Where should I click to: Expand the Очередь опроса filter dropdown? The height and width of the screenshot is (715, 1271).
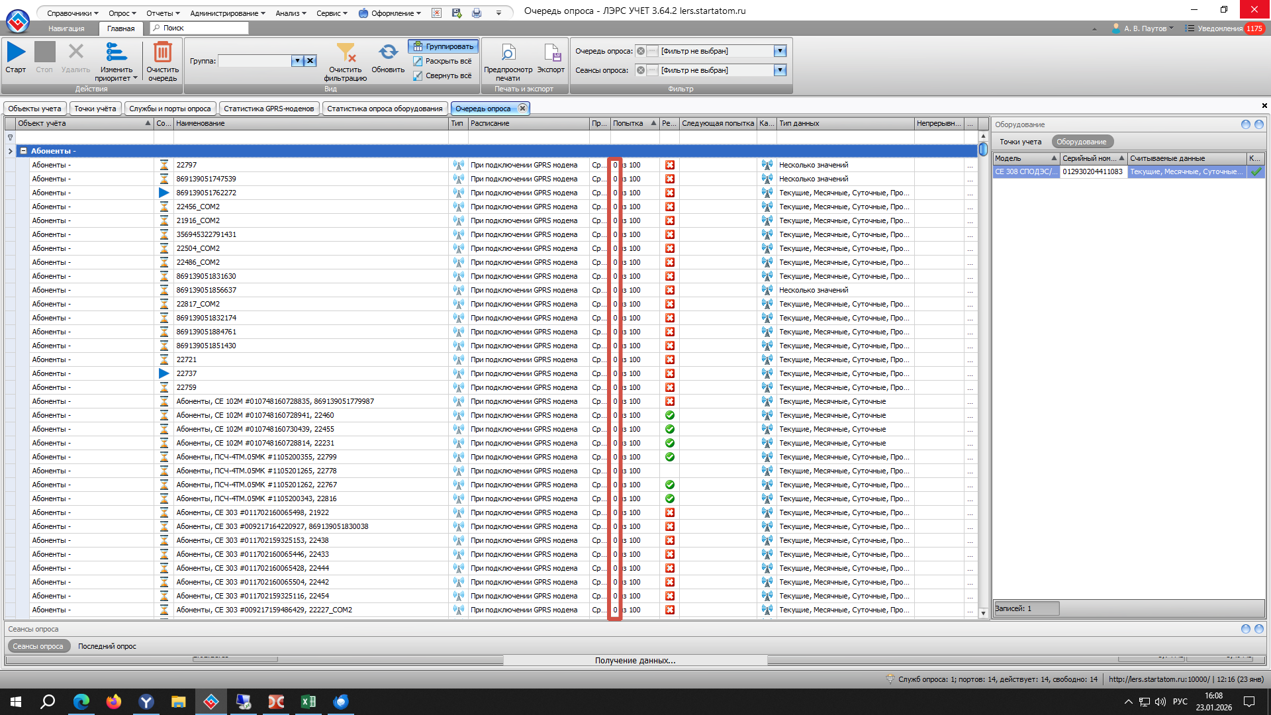(780, 51)
